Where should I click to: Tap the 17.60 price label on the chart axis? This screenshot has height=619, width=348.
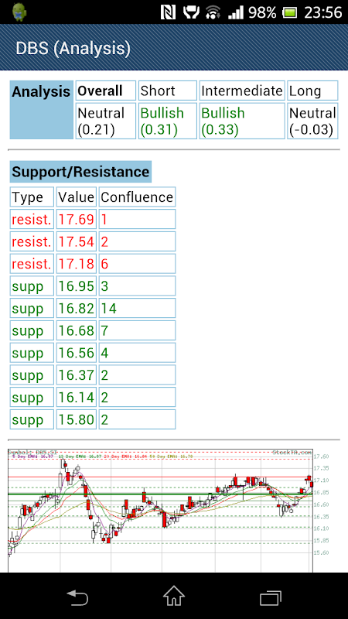(x=322, y=457)
